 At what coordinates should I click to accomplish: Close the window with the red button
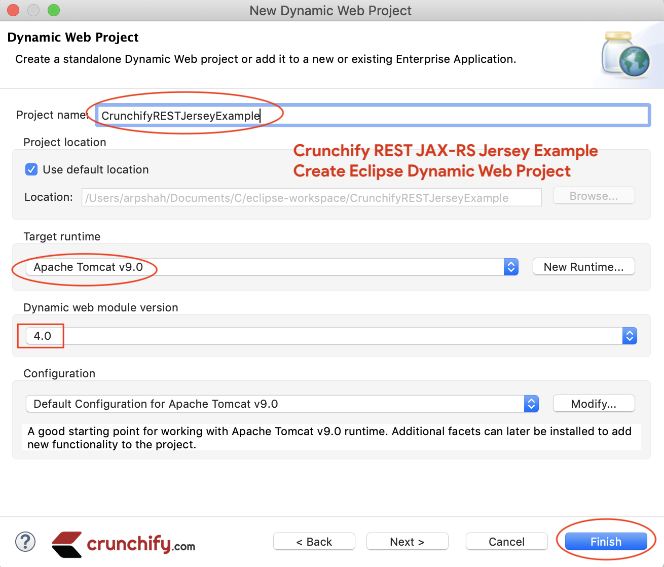pos(13,10)
